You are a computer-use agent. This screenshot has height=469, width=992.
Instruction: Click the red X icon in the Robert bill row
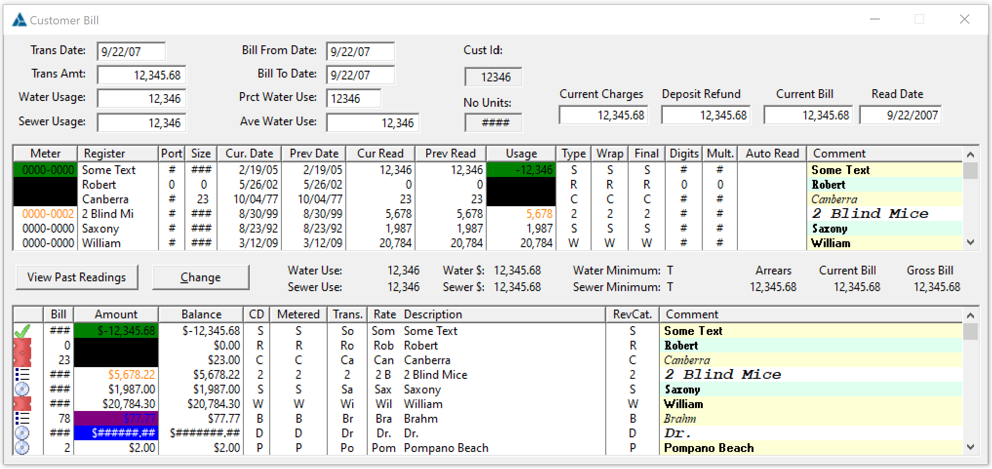pyautogui.click(x=22, y=346)
